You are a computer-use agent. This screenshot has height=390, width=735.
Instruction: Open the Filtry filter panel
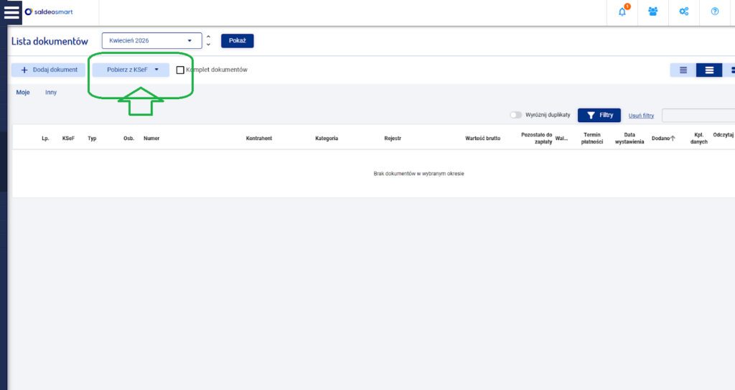click(599, 115)
